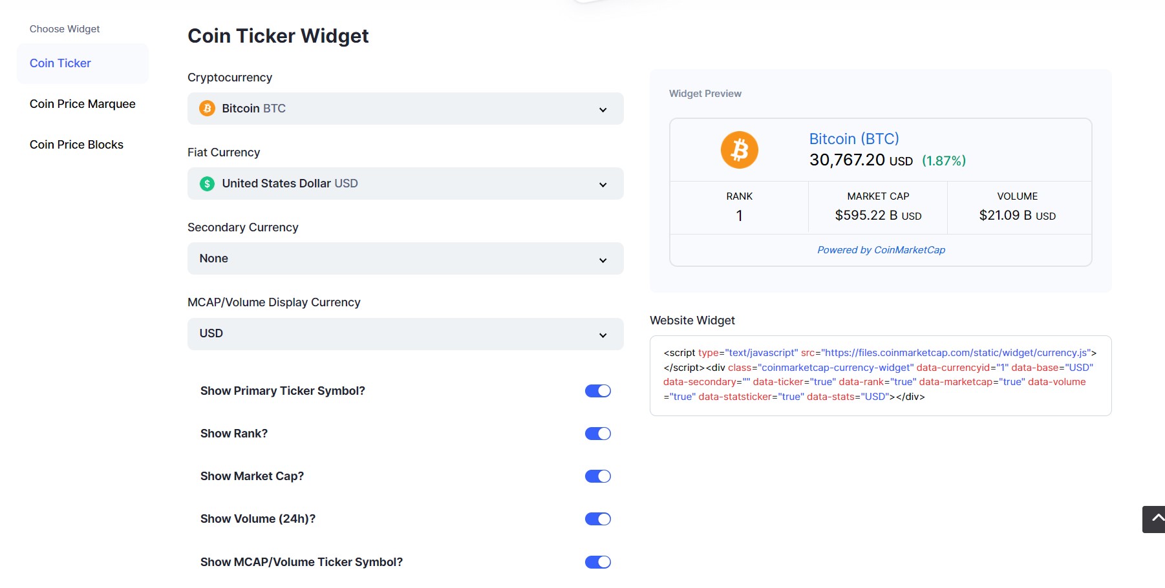The width and height of the screenshot is (1165, 588).
Task: Click the Website Widget embed code box
Action: tap(881, 375)
